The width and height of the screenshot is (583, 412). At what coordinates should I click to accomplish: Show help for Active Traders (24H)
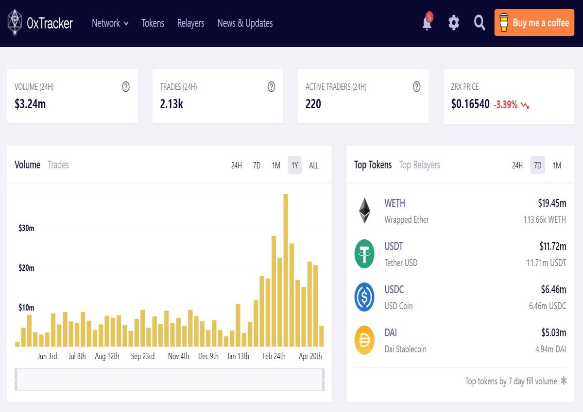pos(416,87)
